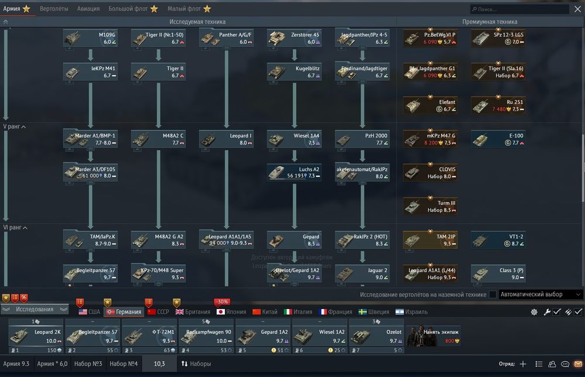Choose the Набор №4 preset
Viewport: 585px width, 377px height.
click(123, 364)
